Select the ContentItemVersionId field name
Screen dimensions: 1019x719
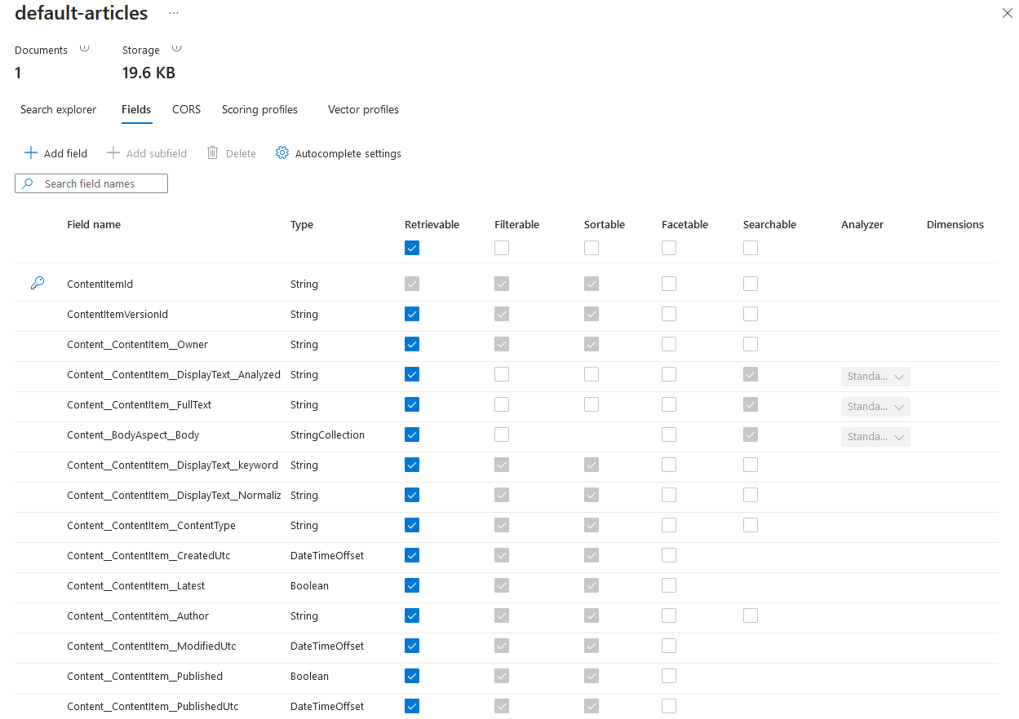pos(117,314)
